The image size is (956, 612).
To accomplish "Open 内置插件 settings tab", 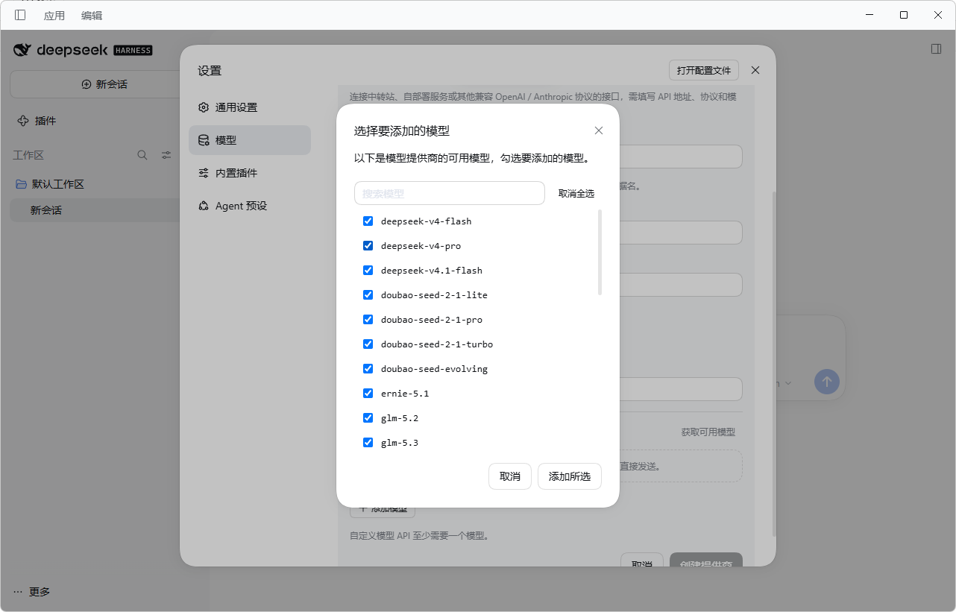I will pos(250,173).
